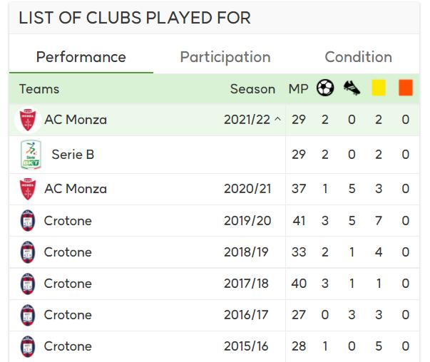
Task: Click the AC Monza crest for 2020/21
Action: pos(28,189)
